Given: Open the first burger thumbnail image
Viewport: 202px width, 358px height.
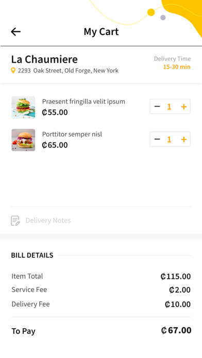Looking at the screenshot, I should 23,108.
